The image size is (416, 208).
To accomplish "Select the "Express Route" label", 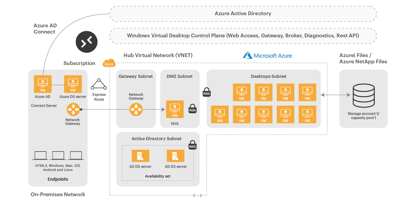I will [x=99, y=97].
